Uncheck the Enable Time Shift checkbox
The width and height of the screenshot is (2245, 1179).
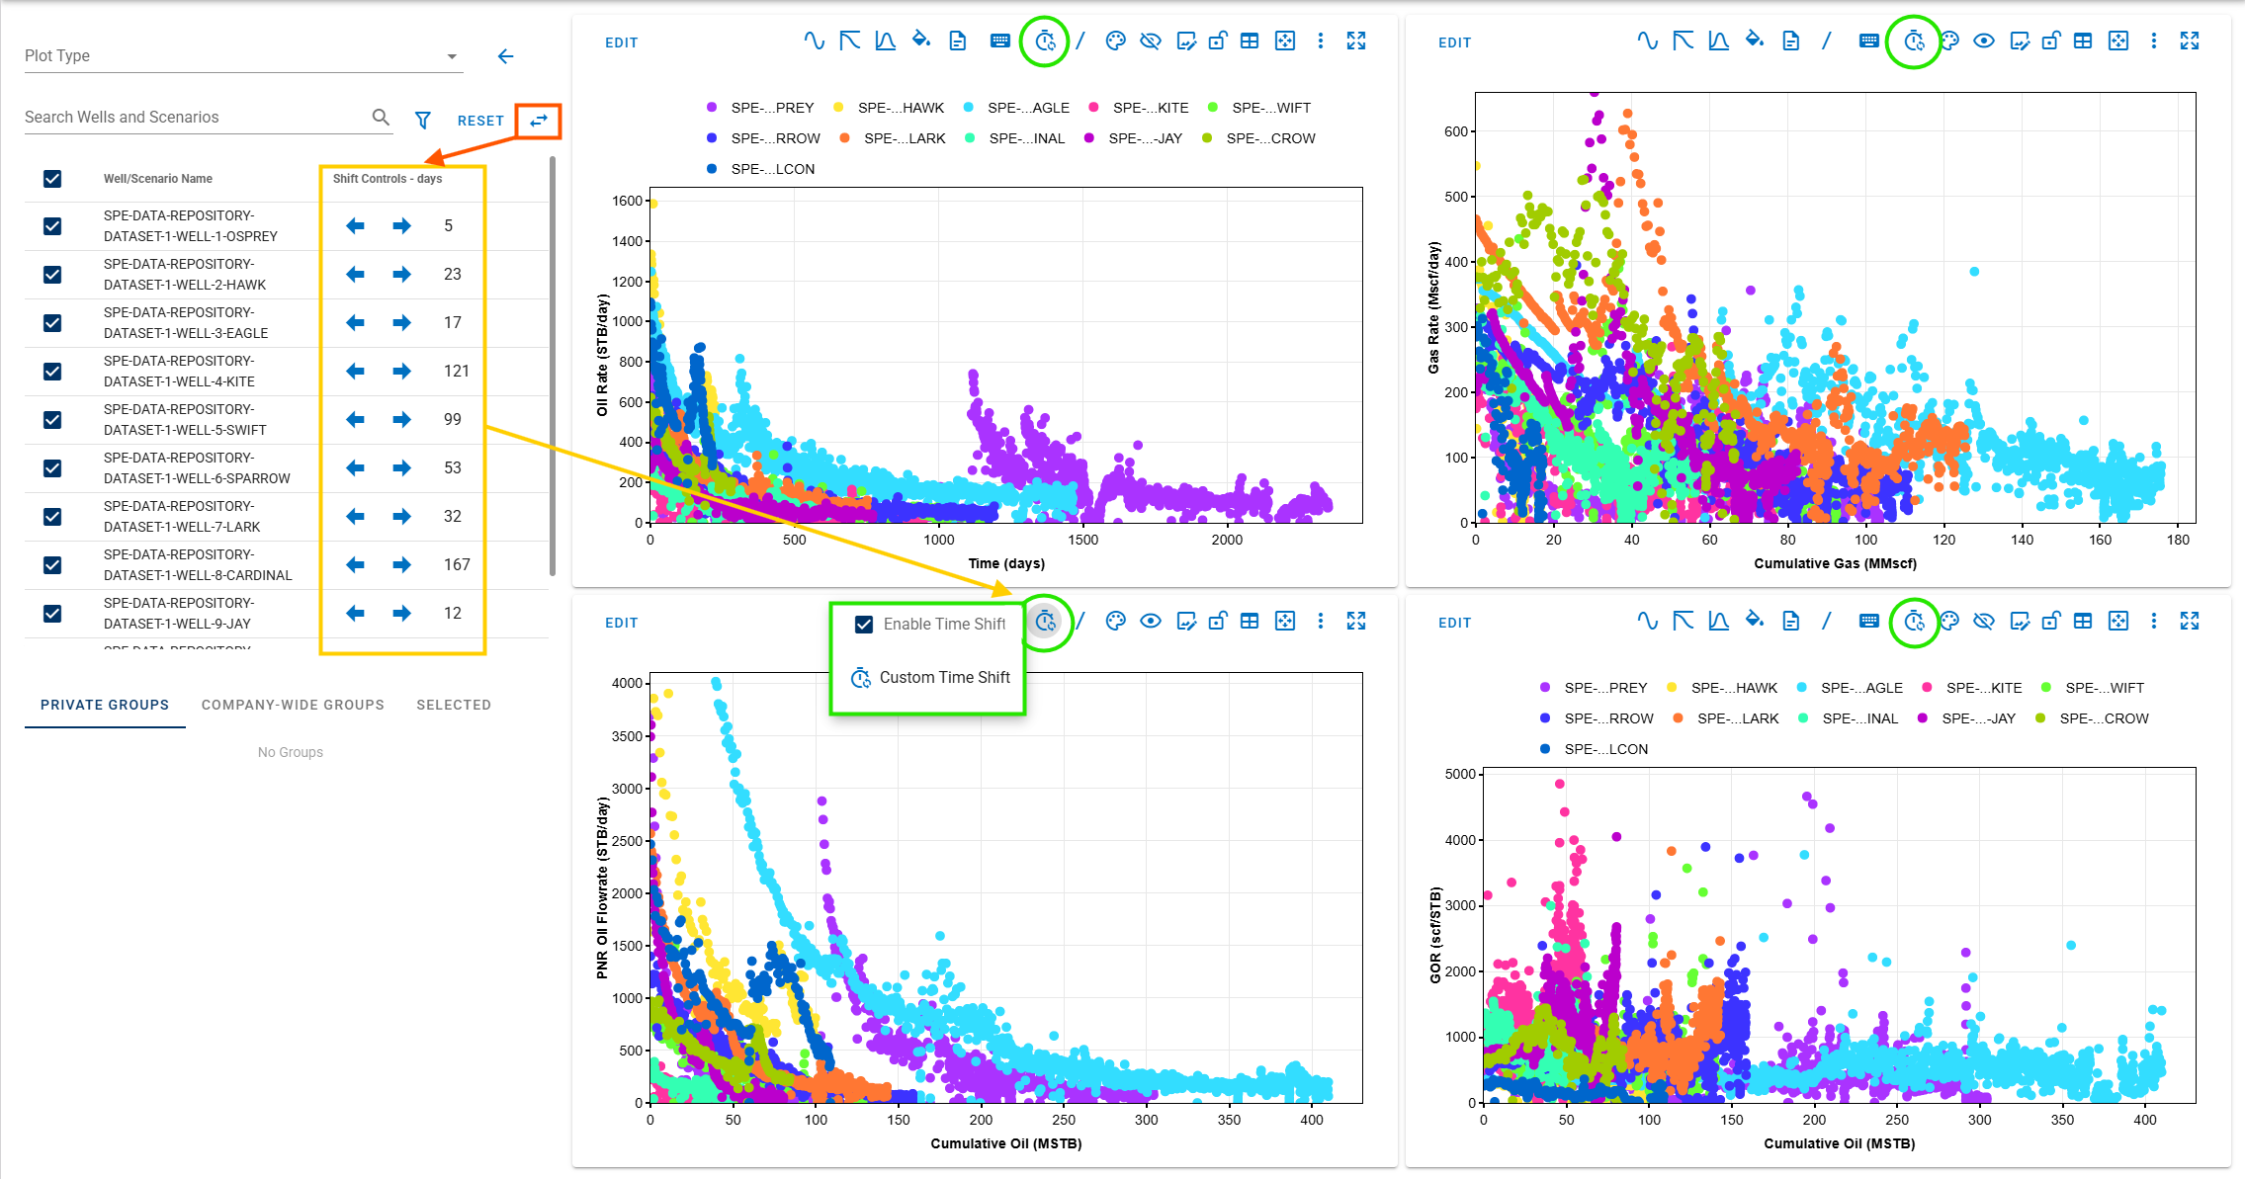(864, 625)
